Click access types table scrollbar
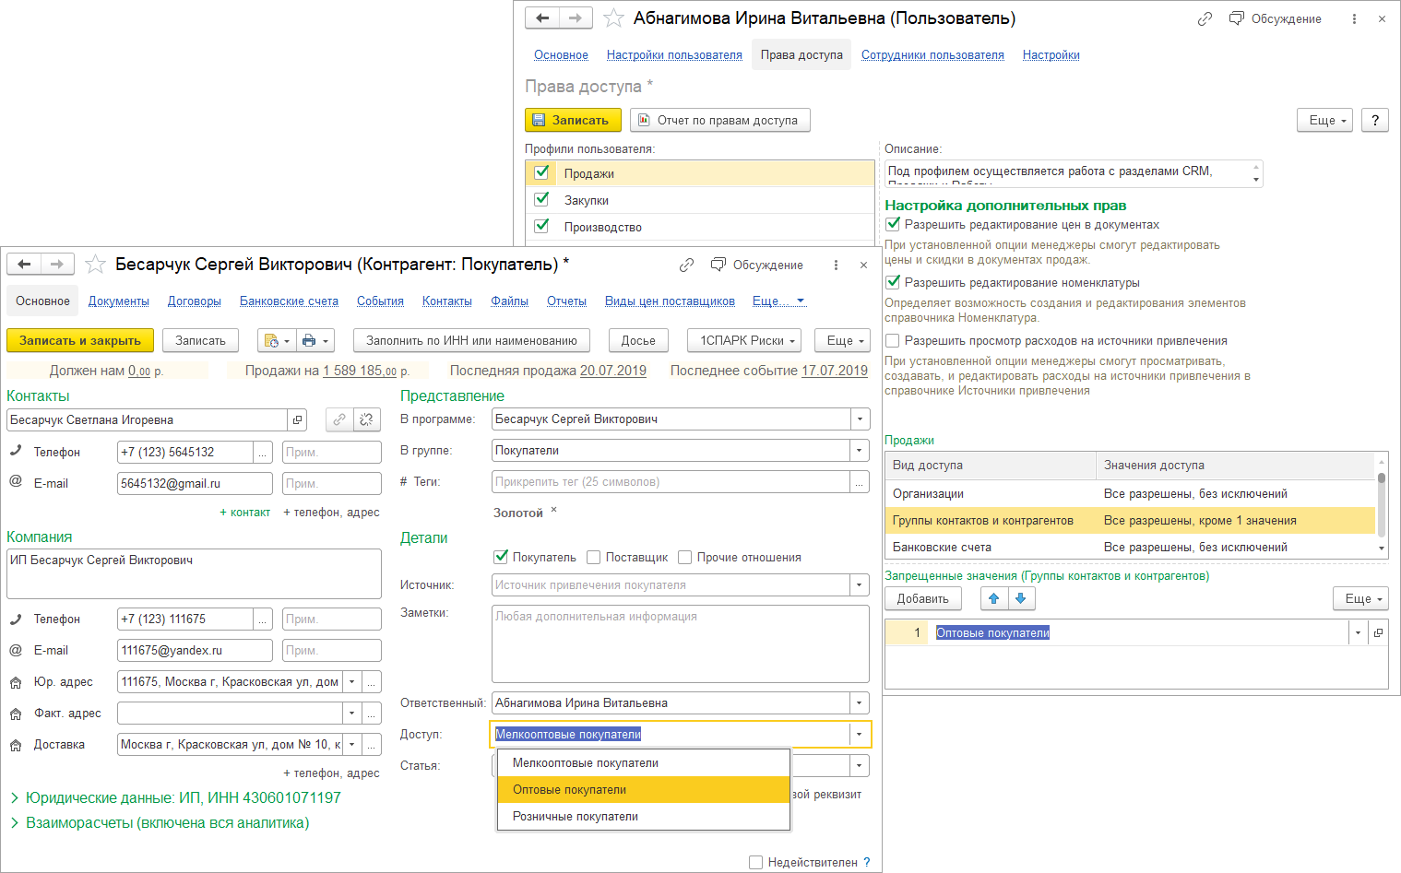This screenshot has height=873, width=1401. (1381, 505)
